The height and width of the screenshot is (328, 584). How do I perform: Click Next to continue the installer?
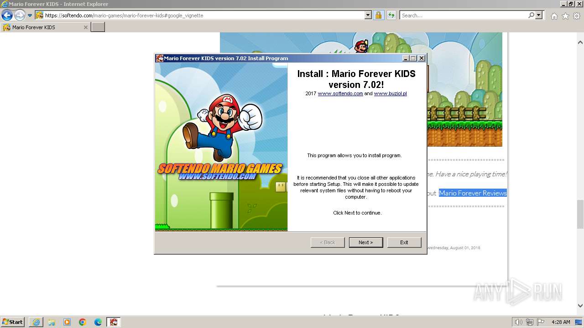[365, 242]
